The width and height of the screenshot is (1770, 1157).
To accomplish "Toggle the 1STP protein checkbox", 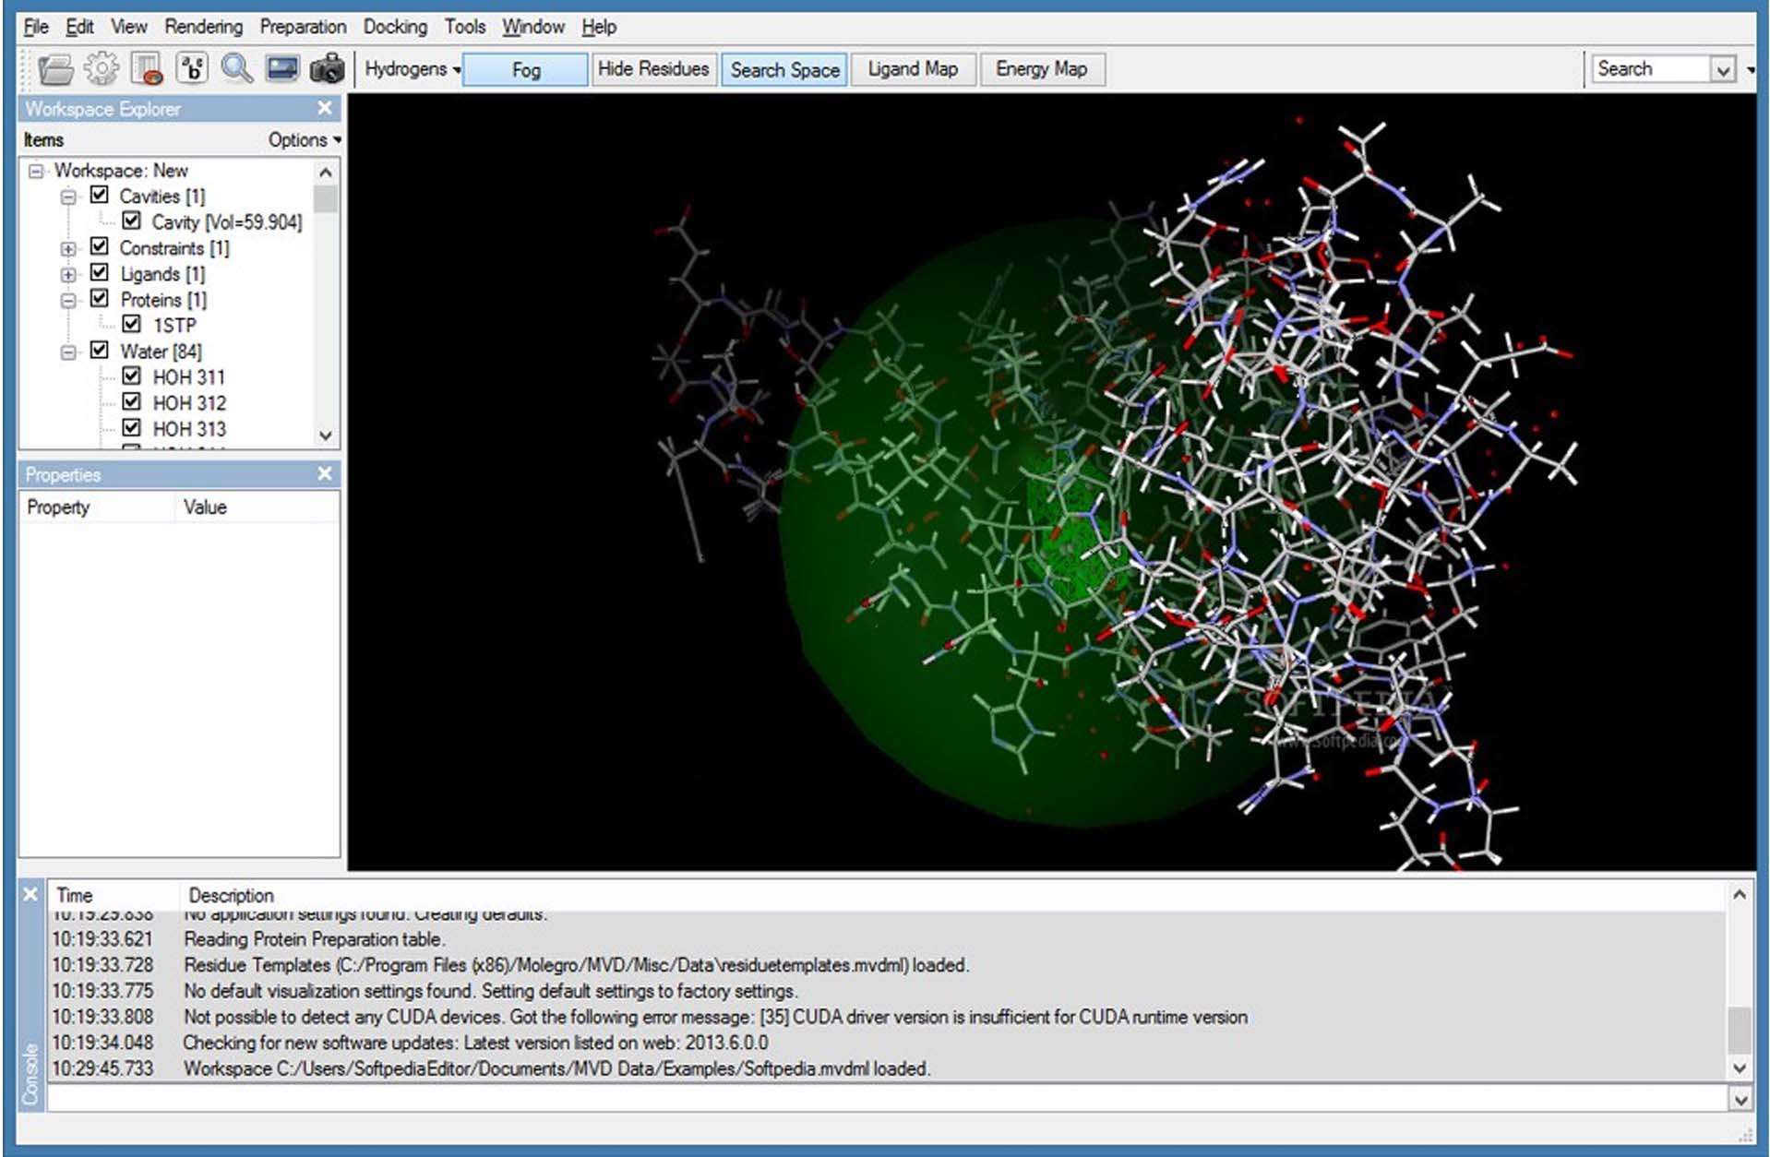I will click(132, 324).
